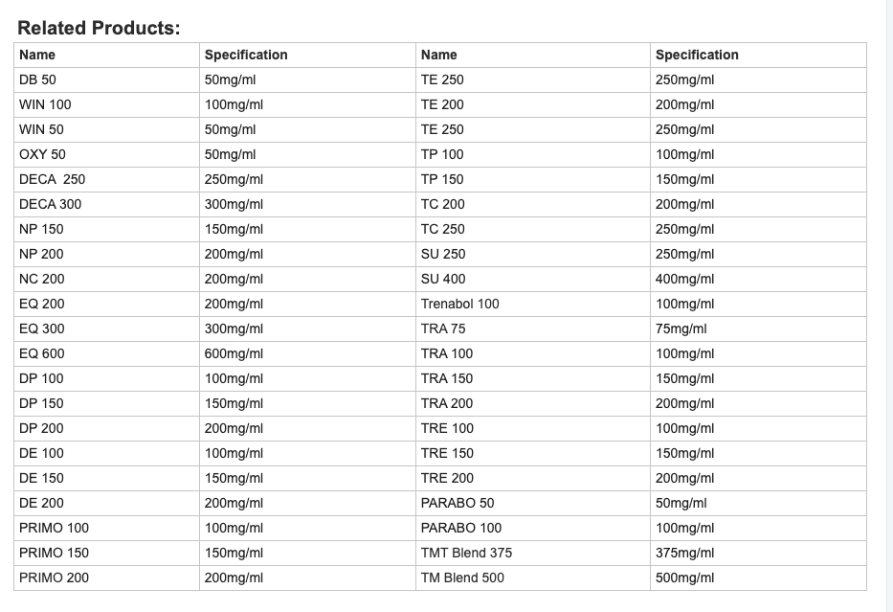The width and height of the screenshot is (893, 612).
Task: Select the 600mg/ml specification cell
Action: pos(234,353)
